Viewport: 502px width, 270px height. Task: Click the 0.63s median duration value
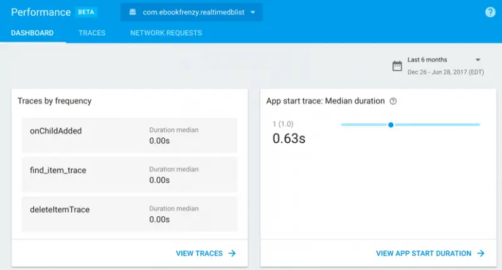(x=289, y=138)
